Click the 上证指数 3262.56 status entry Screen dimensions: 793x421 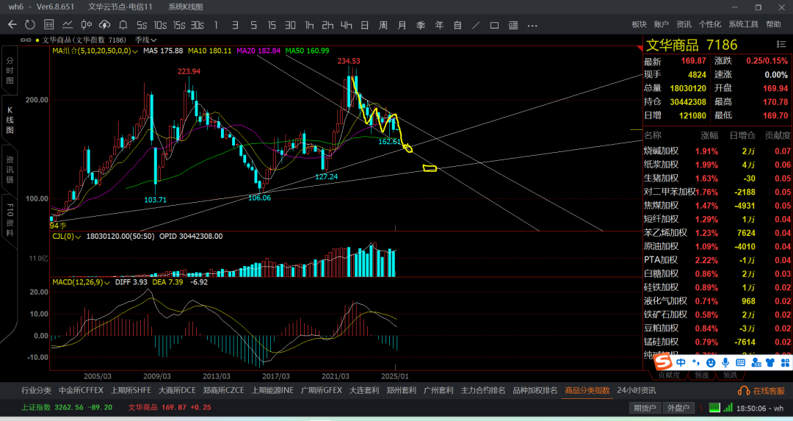click(67, 407)
